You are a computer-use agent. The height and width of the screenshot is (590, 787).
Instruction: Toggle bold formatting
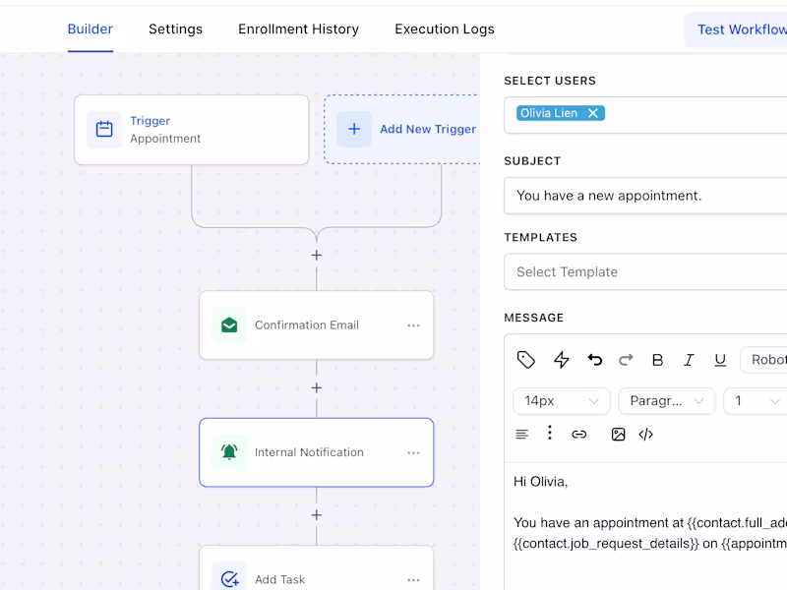[x=657, y=360]
